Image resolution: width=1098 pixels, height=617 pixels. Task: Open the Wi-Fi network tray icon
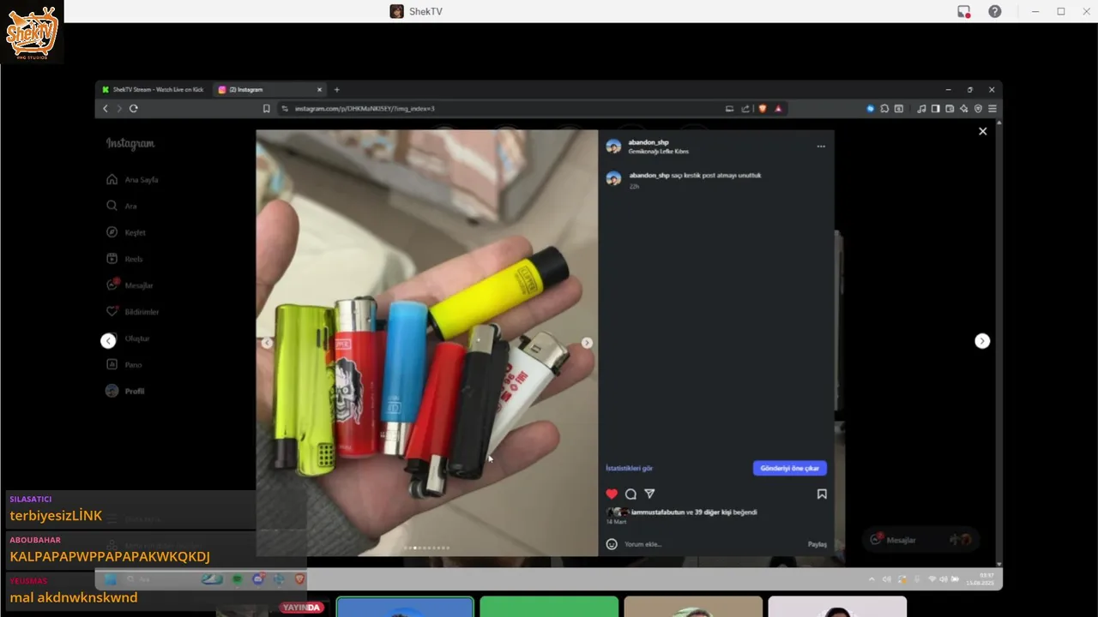point(932,579)
